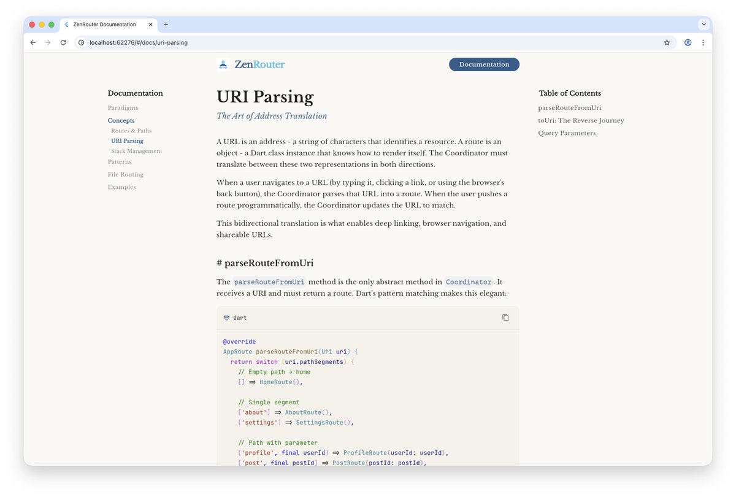Viewport: 736px width, 497px height.
Task: Jump to parseRouteFromUri in table of contents
Action: 569,108
